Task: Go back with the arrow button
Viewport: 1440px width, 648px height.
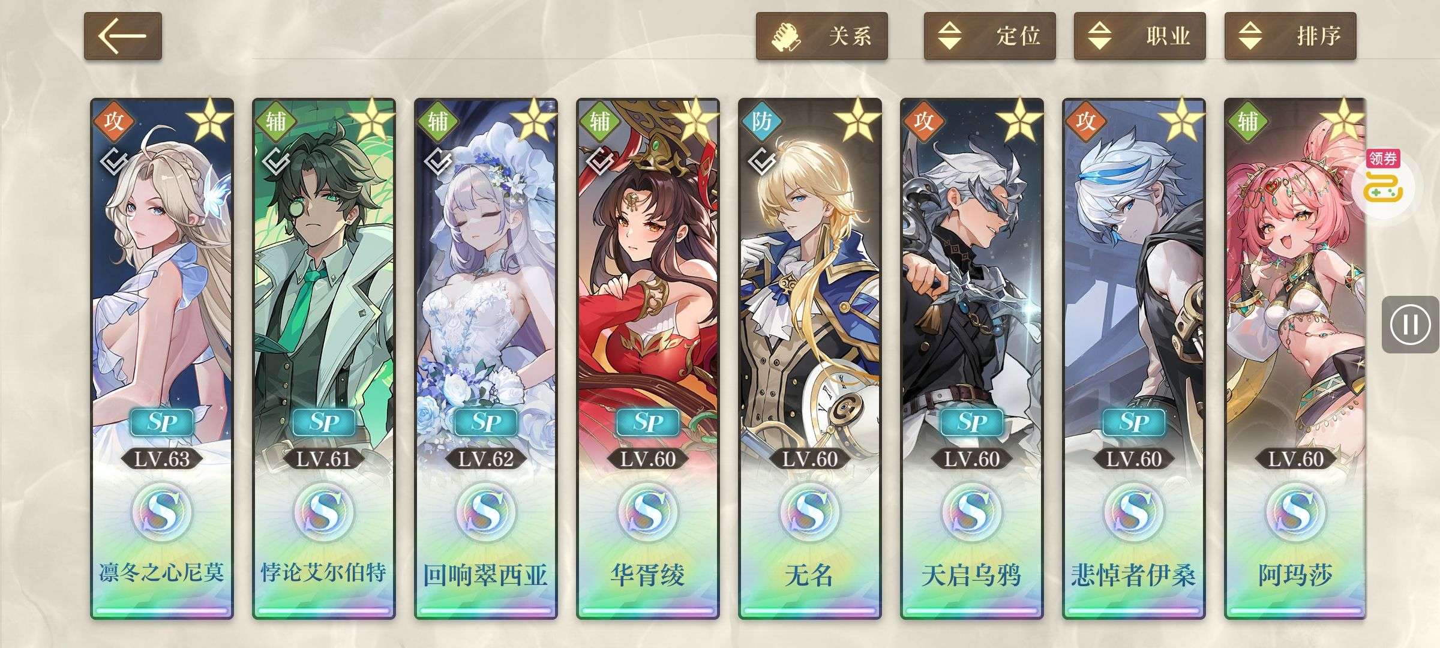Action: [x=122, y=36]
